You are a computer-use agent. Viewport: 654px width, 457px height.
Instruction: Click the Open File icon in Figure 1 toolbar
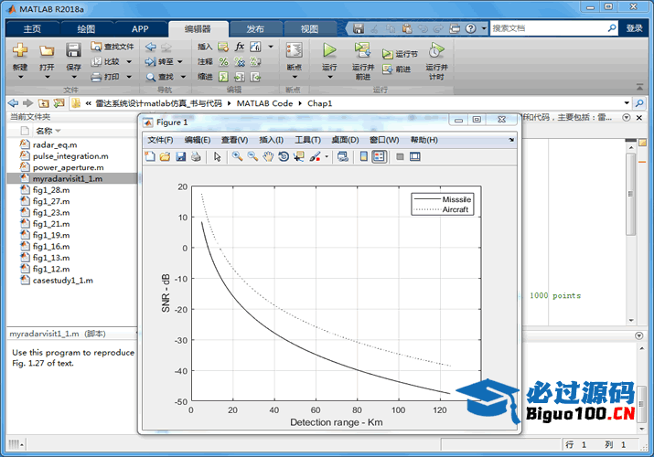[166, 156]
